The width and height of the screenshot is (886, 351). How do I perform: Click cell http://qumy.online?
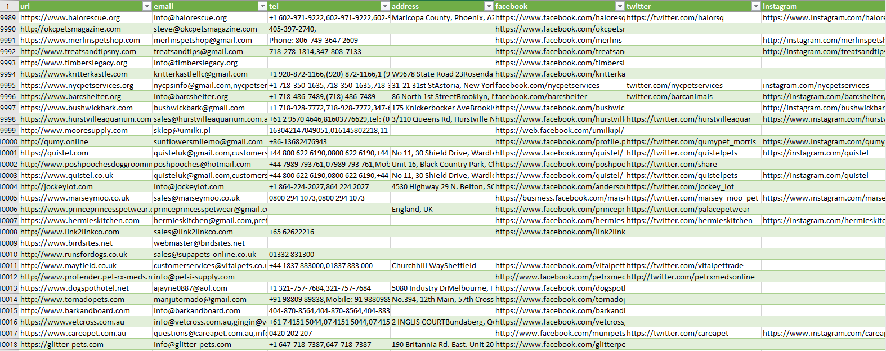[86, 141]
